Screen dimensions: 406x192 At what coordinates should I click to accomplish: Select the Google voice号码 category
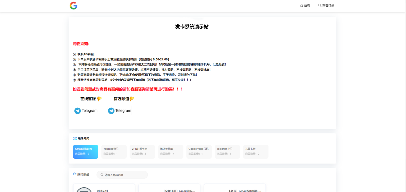[x=199, y=152]
